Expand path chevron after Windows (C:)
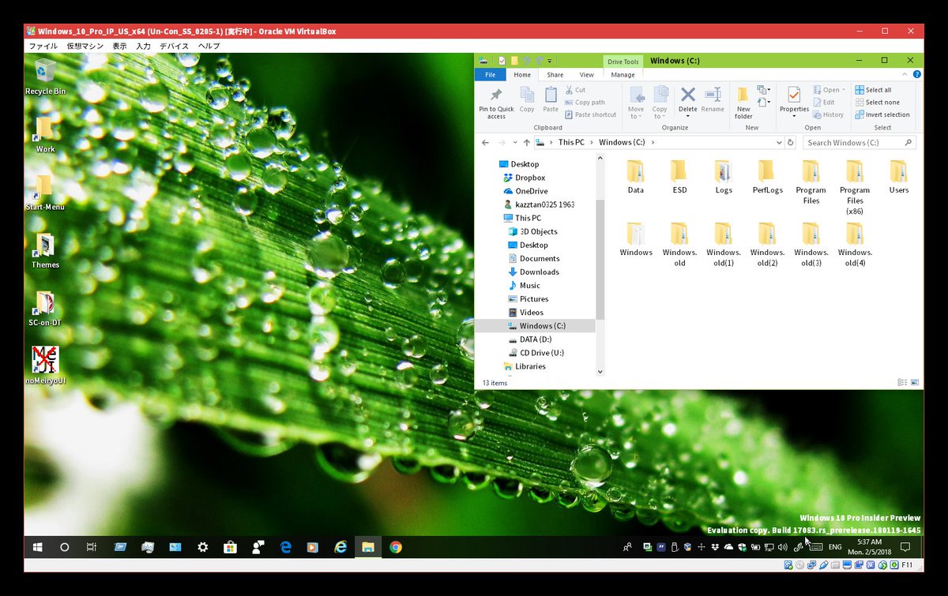The height and width of the screenshot is (596, 948). click(653, 143)
